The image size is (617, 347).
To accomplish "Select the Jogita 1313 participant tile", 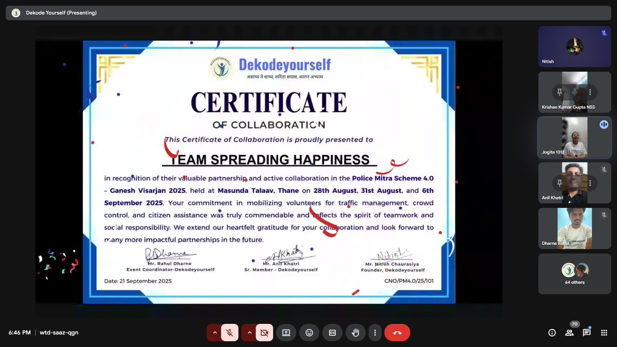I will point(574,137).
